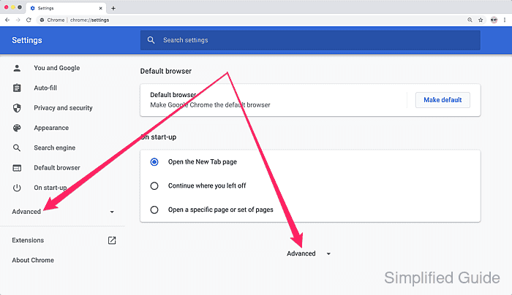Open Extensions via the external link icon

(112, 240)
